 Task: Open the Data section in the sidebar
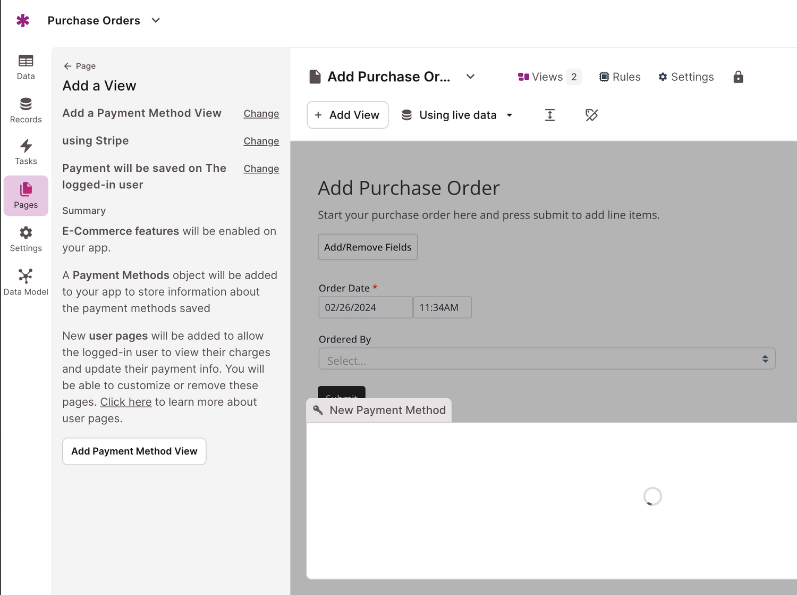pyautogui.click(x=25, y=66)
